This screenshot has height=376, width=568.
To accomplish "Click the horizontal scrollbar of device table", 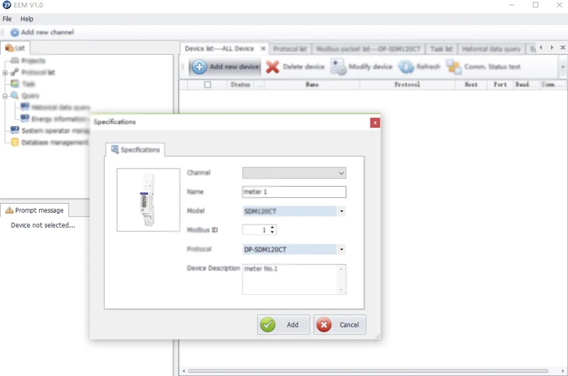I will (x=367, y=371).
